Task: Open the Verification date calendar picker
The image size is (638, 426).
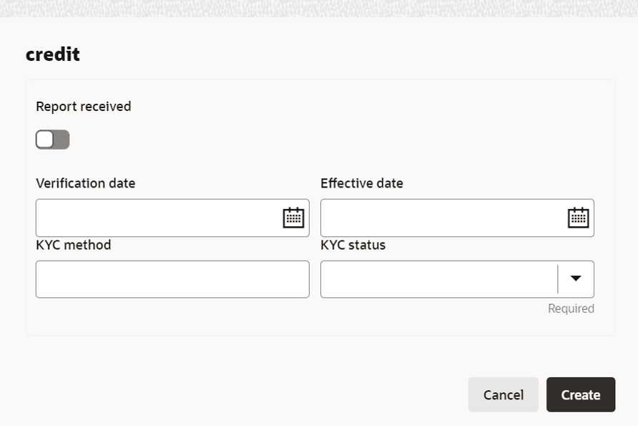Action: coord(293,218)
